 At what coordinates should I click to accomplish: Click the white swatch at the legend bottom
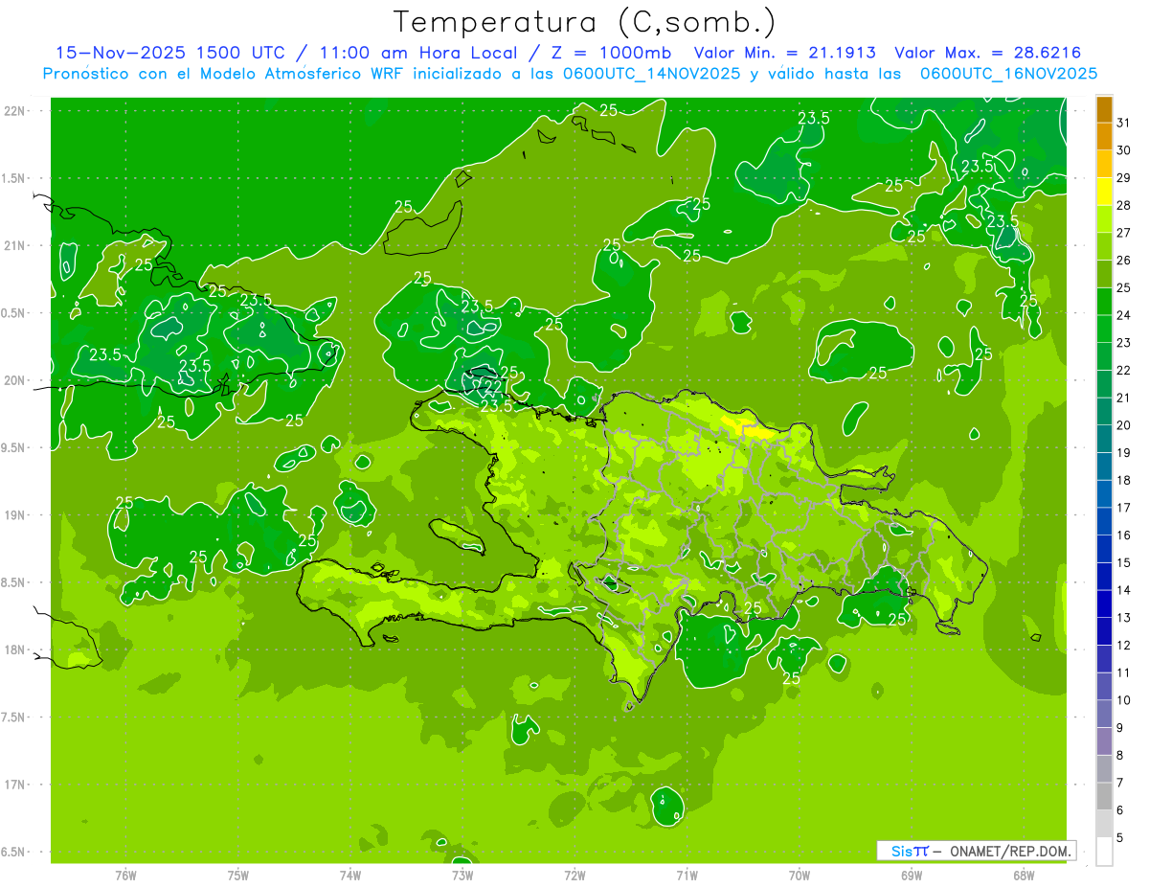point(1104,852)
